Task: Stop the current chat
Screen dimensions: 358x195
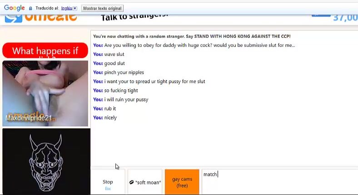Action: coord(108,182)
